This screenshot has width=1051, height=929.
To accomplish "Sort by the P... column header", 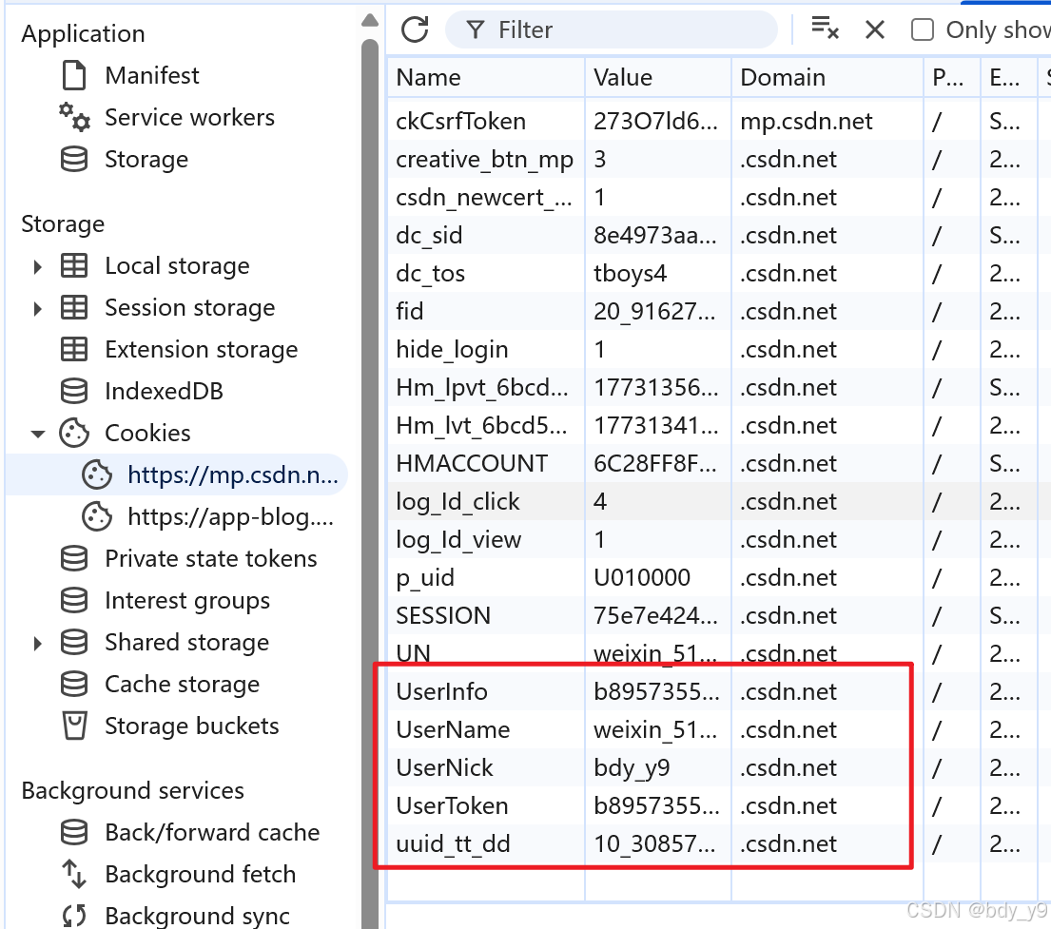I will tap(952, 78).
